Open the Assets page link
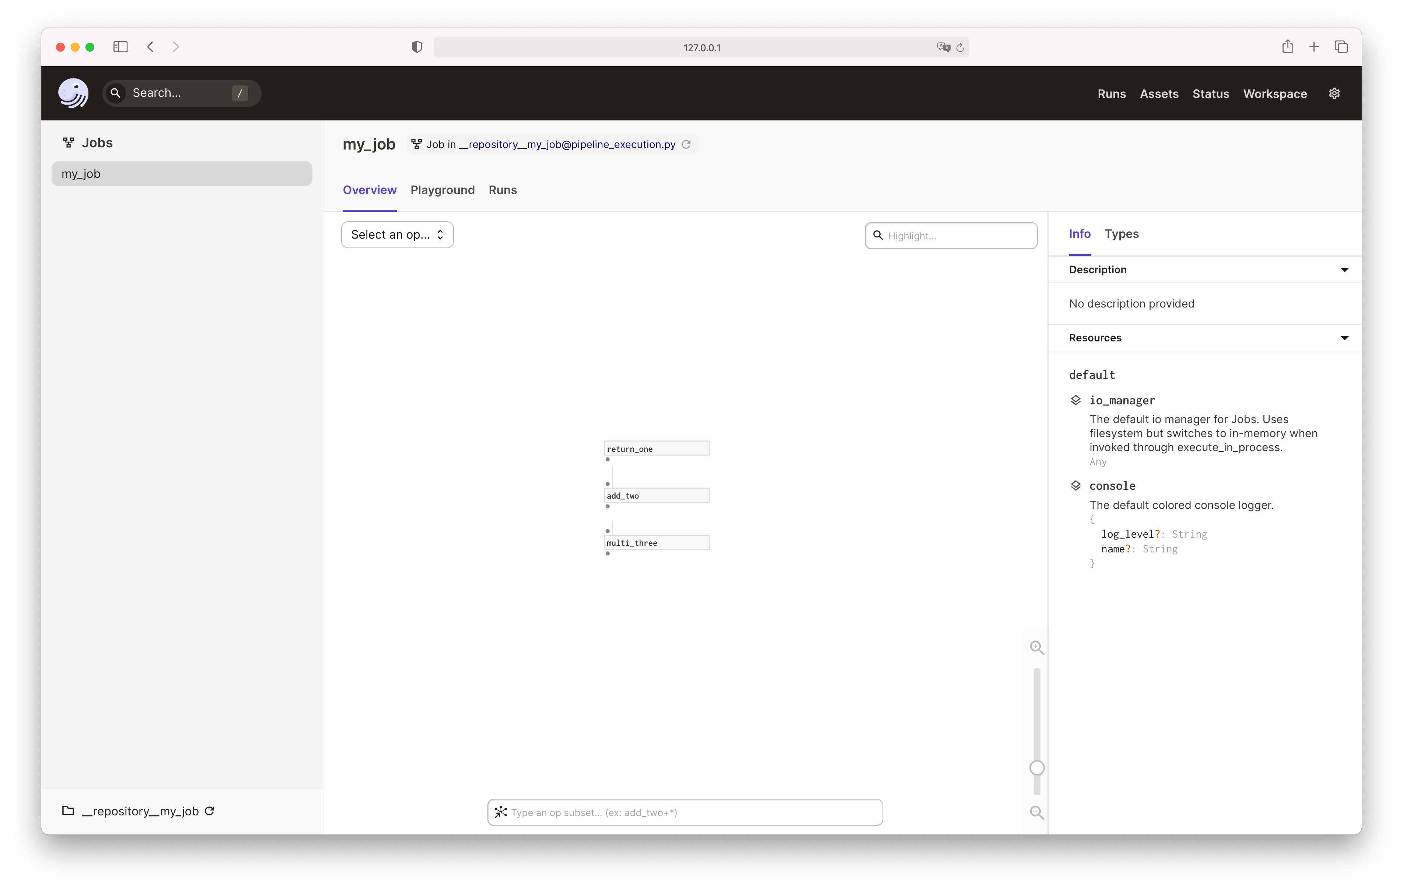The image size is (1403, 889). [x=1158, y=94]
